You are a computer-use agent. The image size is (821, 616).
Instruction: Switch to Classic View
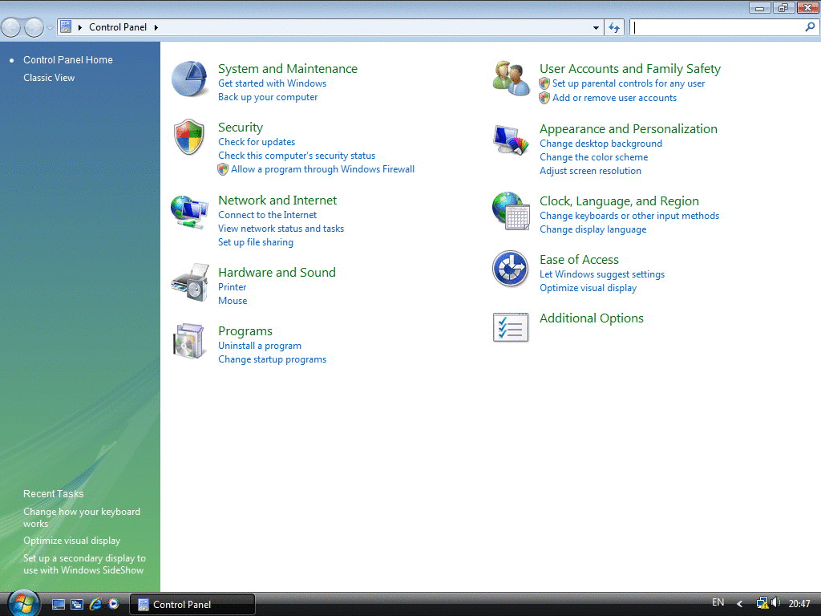point(49,78)
